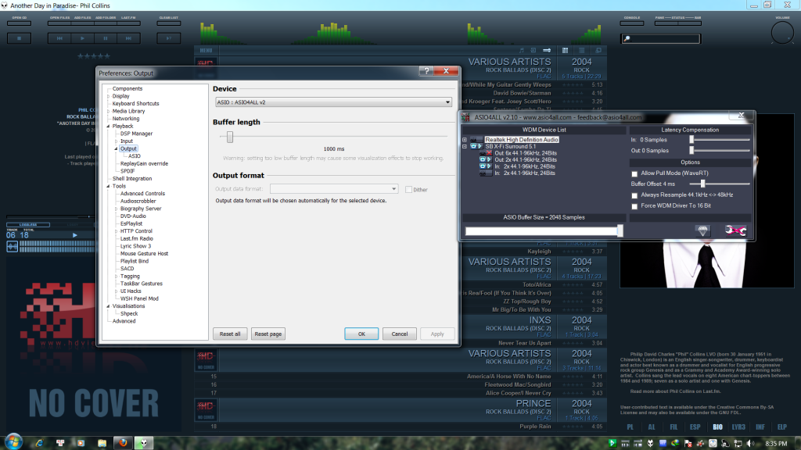Stop playback with the stop button
The height and width of the screenshot is (450, 801).
coord(19,38)
